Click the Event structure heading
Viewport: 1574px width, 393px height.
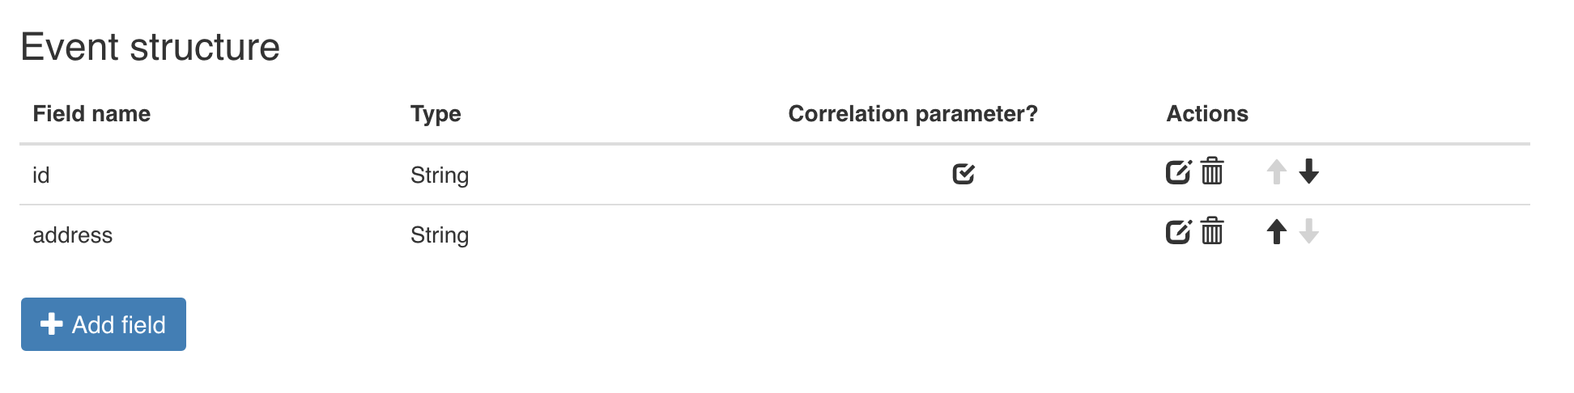point(151,47)
